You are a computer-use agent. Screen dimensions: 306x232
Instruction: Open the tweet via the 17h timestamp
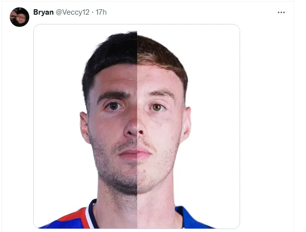tap(101, 12)
